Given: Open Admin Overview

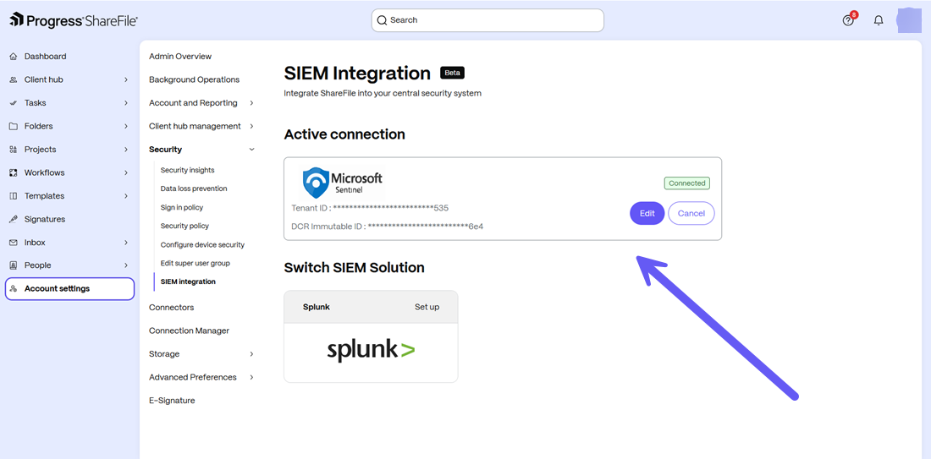Looking at the screenshot, I should 180,57.
